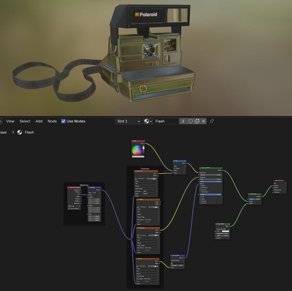Open folder icon in Normal texture node
The width and height of the screenshot is (292, 291).
[x=155, y=266]
